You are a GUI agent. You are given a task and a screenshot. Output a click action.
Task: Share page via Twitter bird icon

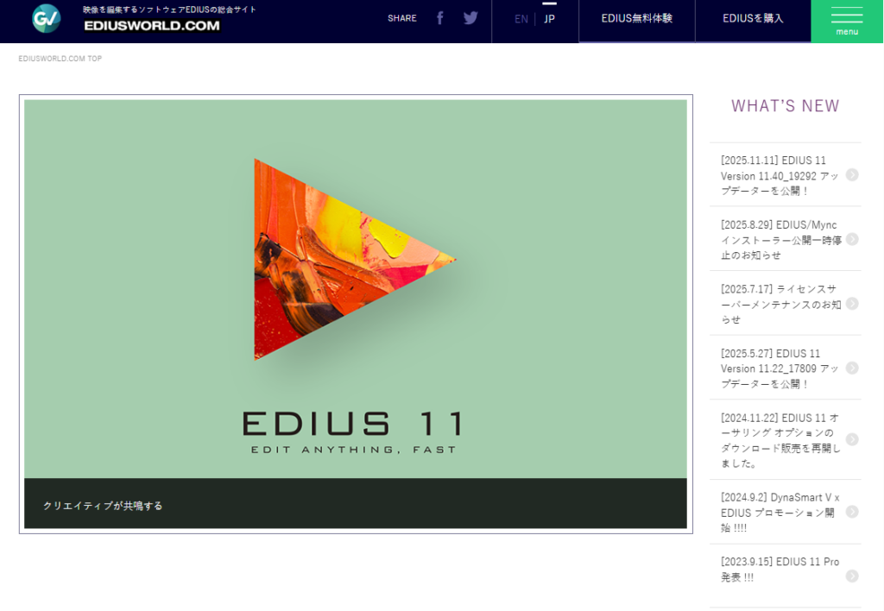click(x=470, y=18)
